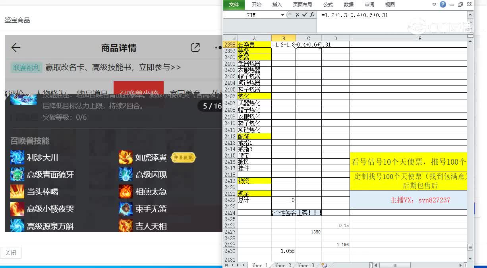The width and height of the screenshot is (487, 268).
Task: Follow the 赢取改名卡 promotion link
Action: click(113, 68)
